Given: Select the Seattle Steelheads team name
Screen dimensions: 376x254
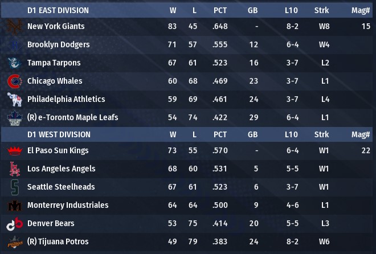Looking at the screenshot, I should [61, 187].
